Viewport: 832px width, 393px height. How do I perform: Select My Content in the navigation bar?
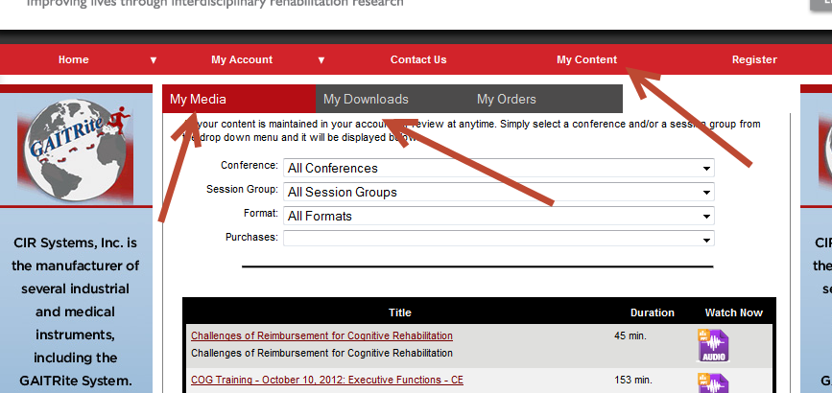click(586, 59)
